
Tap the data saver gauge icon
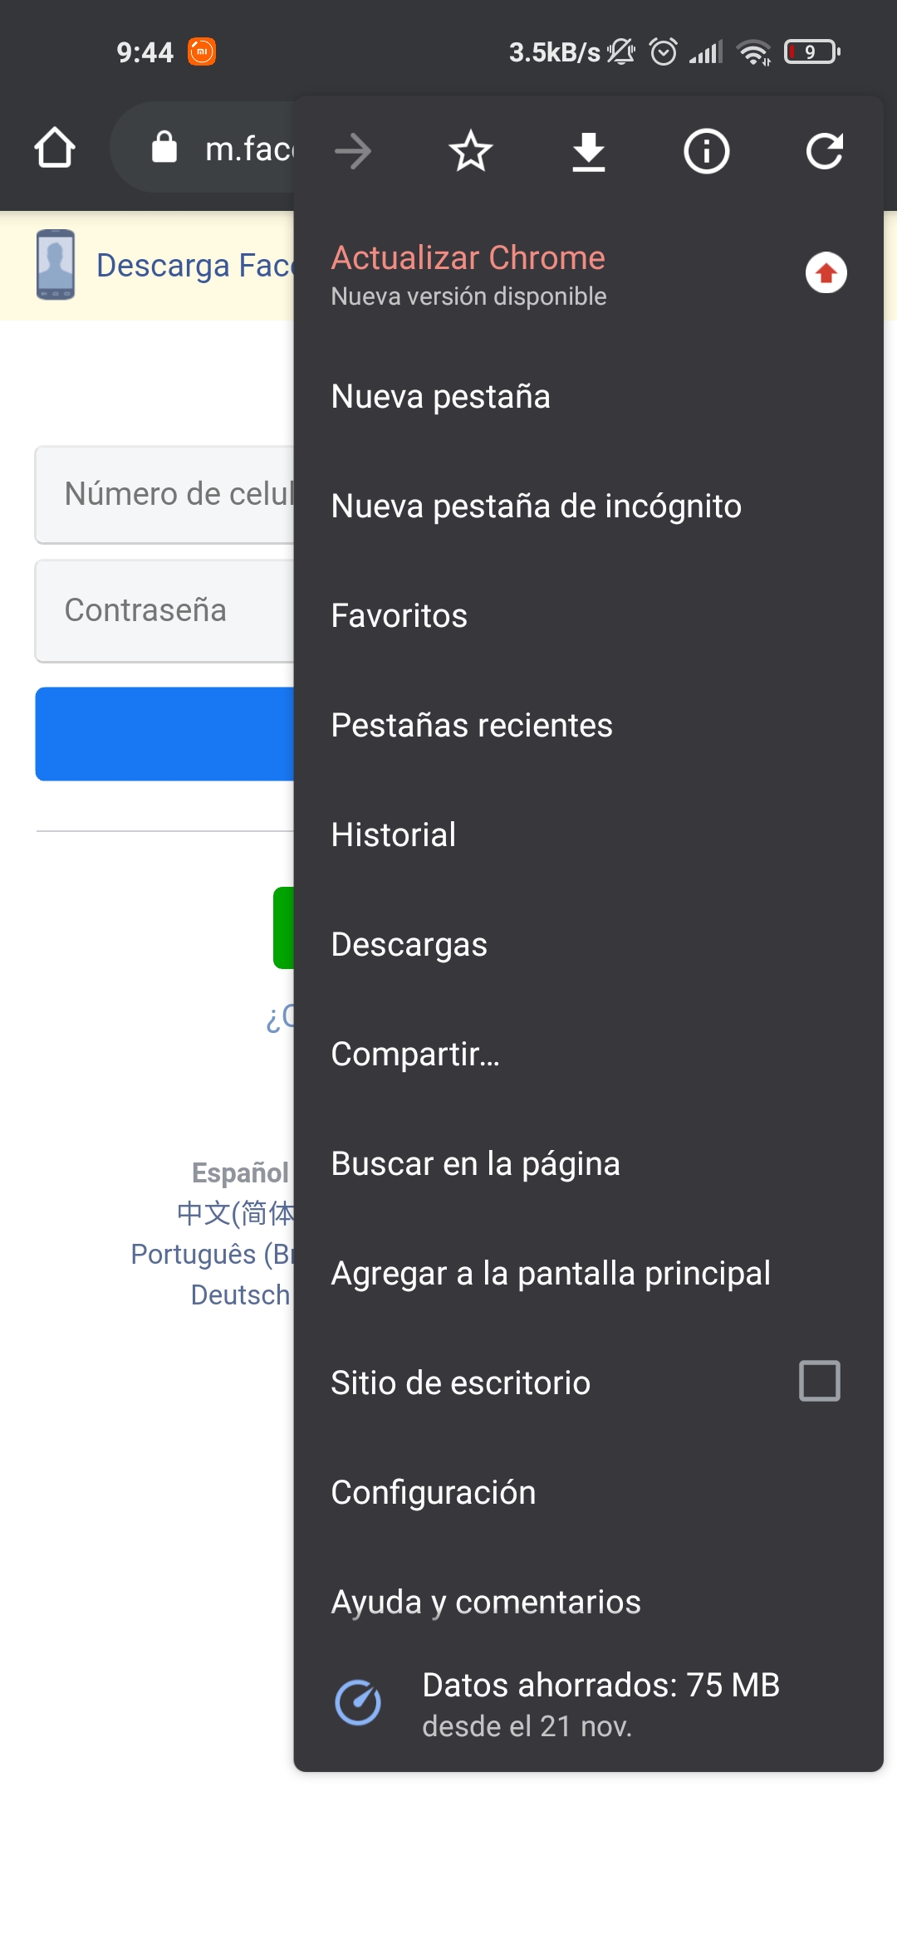pyautogui.click(x=358, y=1702)
